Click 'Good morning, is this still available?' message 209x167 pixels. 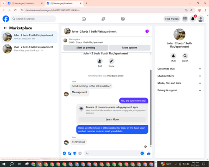[x=91, y=86]
